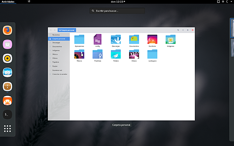The height and width of the screenshot is (146, 234).
Task: Open Firefox from the dock
Action: pos(7,30)
